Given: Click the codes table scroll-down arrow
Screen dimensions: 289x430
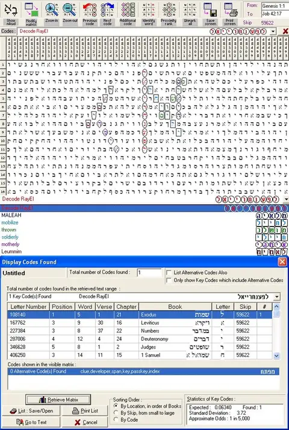Looking at the screenshot, I should [x=276, y=356].
